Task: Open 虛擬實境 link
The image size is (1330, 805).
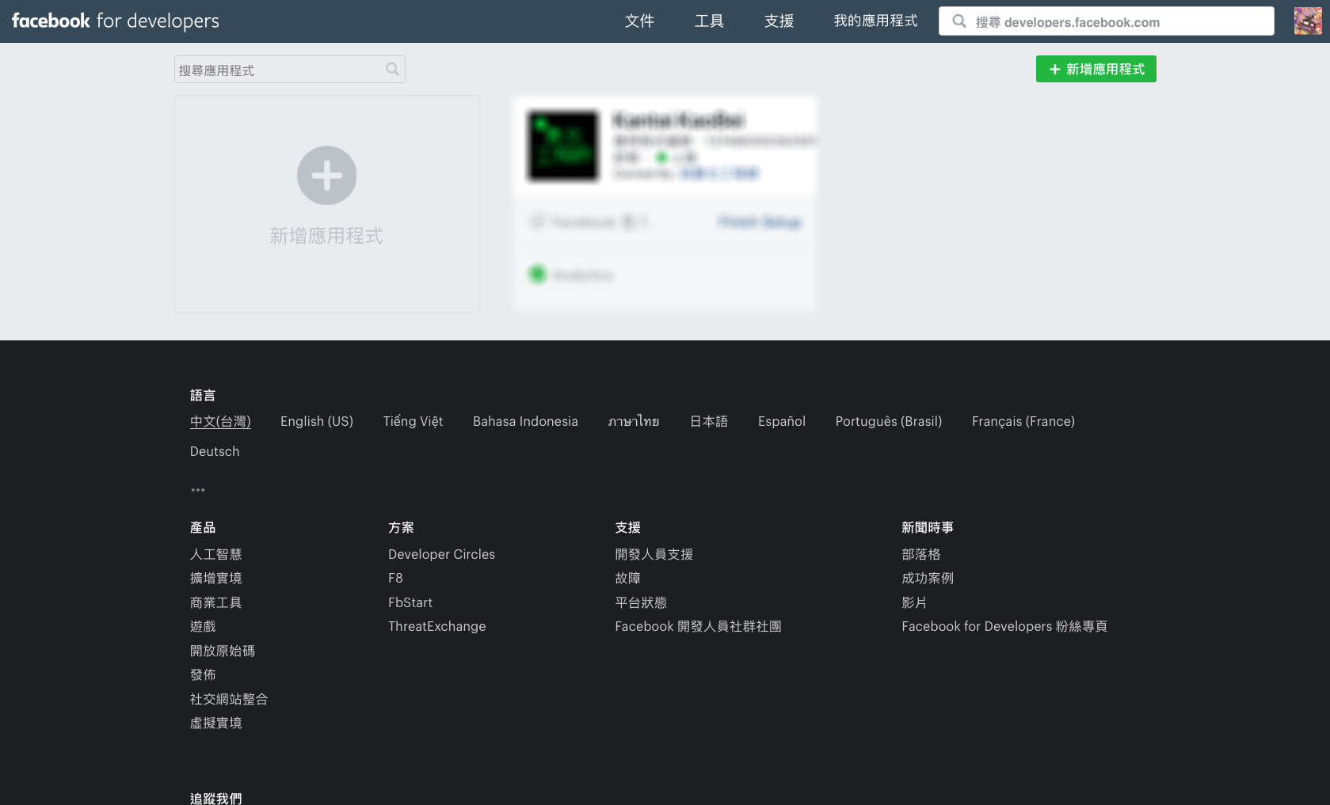Action: 216,723
